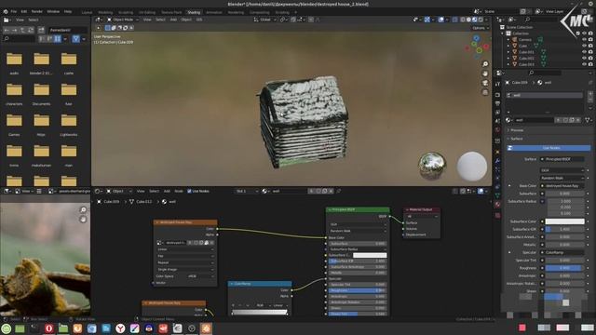Switch to the Layout workspace tab
Screen dimensions: 596x335
click(x=87, y=12)
